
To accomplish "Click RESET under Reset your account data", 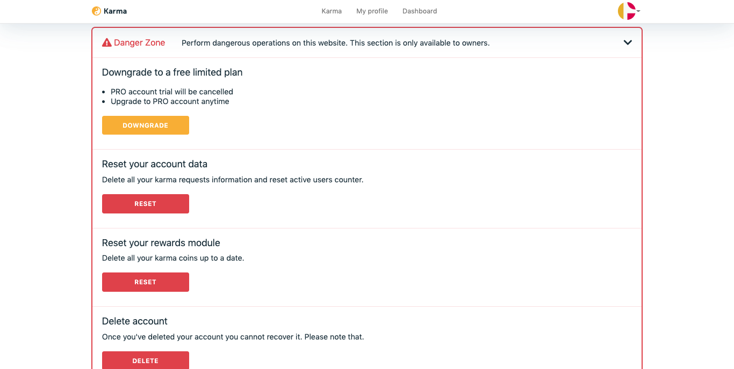I will [146, 204].
